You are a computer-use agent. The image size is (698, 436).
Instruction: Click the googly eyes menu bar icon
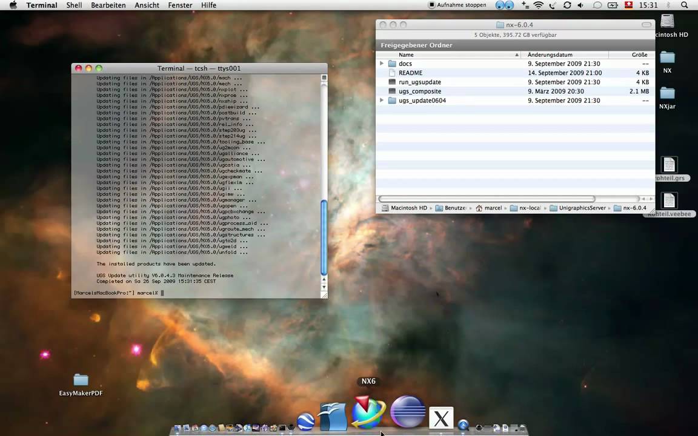[x=504, y=5]
